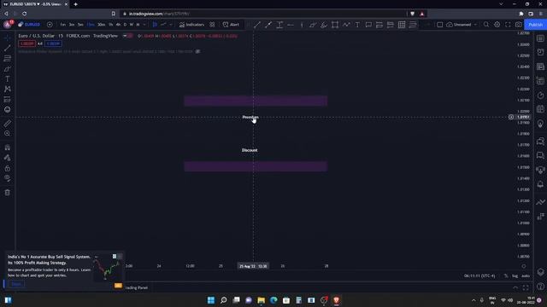Expand the timeframe interval dropdown
This screenshot has width=547, height=307.
point(144,25)
